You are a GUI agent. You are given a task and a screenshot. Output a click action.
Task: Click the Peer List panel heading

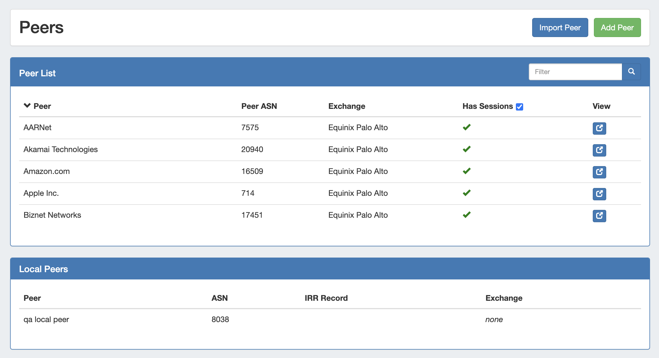pos(37,73)
